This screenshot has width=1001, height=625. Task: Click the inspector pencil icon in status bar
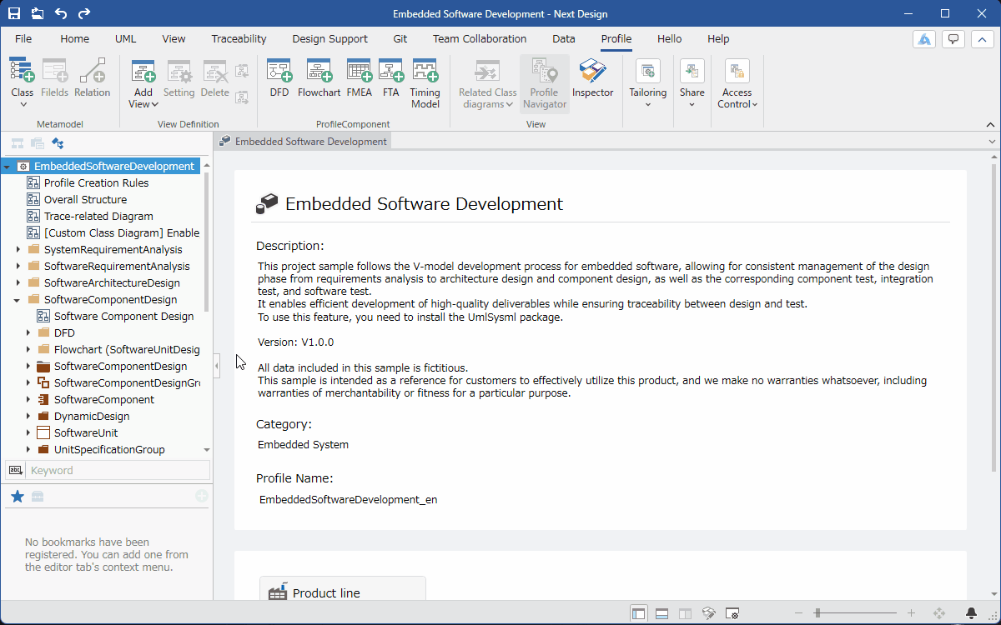click(x=709, y=613)
